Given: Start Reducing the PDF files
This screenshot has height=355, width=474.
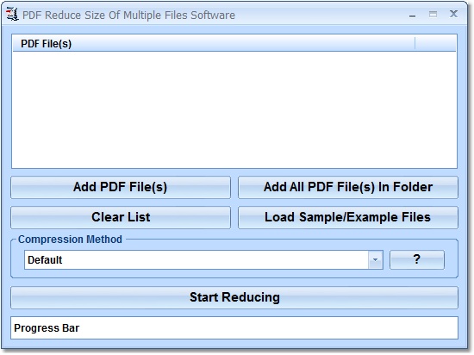Looking at the screenshot, I should pos(234,297).
